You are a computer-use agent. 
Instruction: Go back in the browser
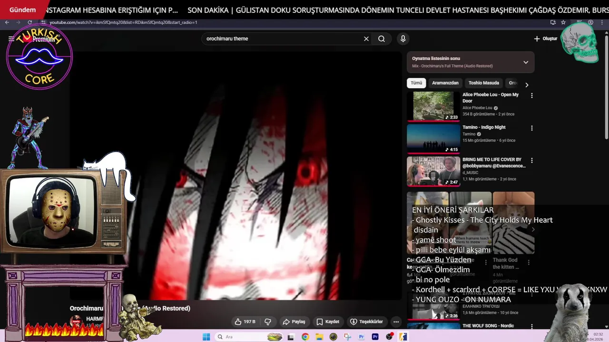click(x=7, y=22)
